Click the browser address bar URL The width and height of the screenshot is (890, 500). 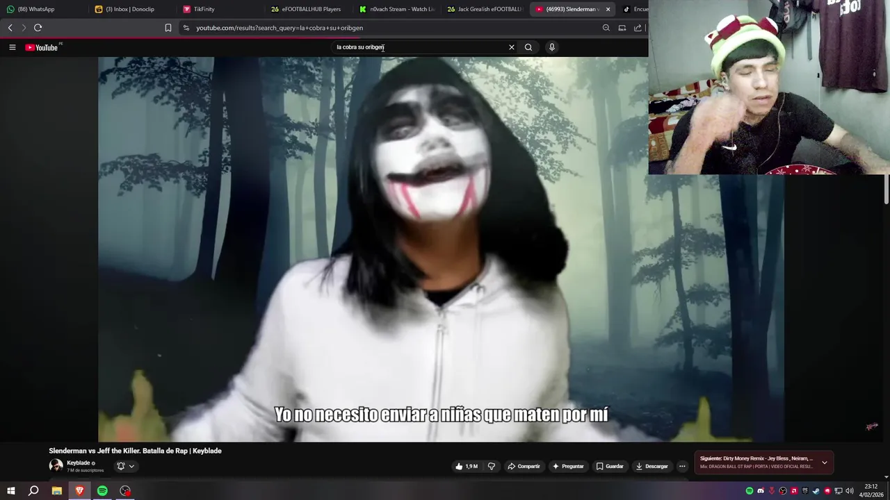[x=280, y=28]
